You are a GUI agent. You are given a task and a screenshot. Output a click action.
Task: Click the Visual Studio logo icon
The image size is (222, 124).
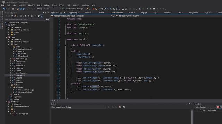3,2
